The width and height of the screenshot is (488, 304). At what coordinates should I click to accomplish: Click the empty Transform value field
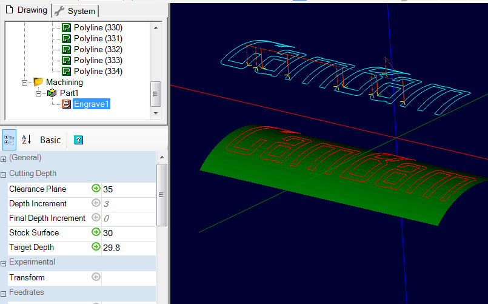click(129, 278)
